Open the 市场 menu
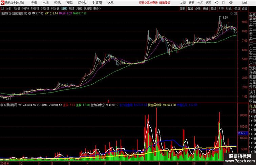 (x=46, y=3)
